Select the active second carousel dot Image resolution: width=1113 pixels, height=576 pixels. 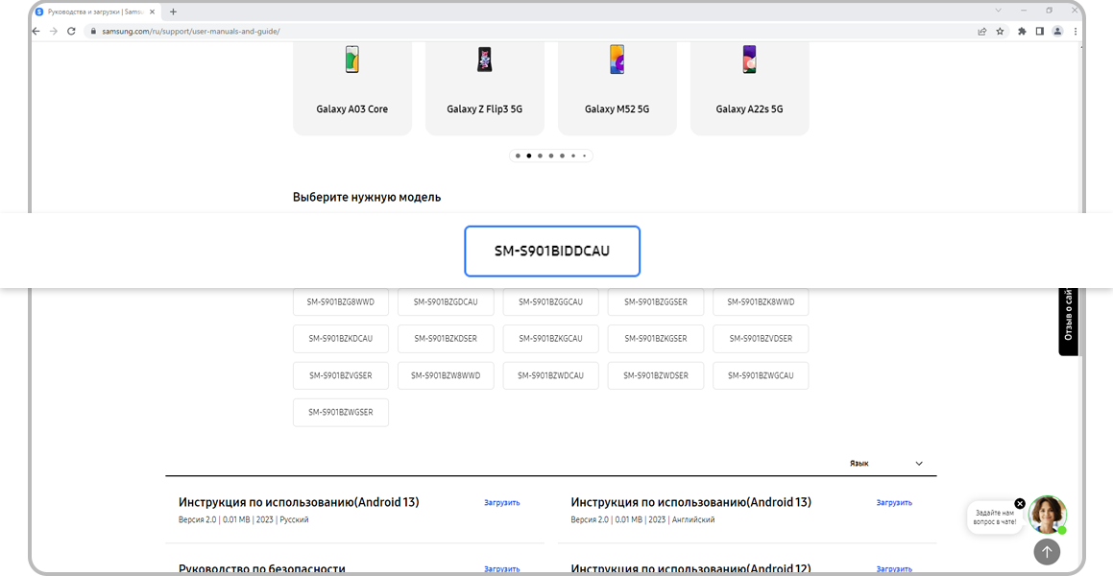pos(529,156)
